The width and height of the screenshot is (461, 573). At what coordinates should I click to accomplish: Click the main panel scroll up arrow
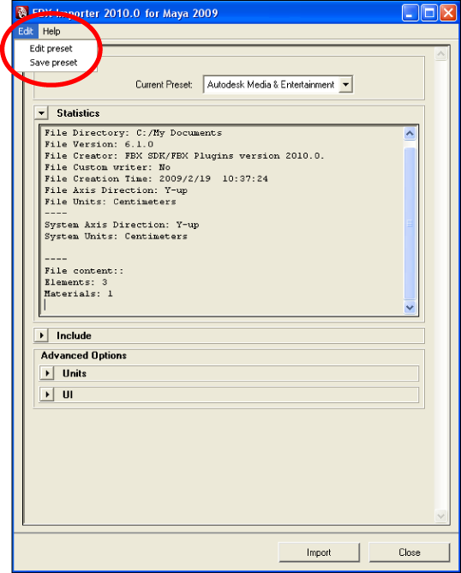[441, 54]
